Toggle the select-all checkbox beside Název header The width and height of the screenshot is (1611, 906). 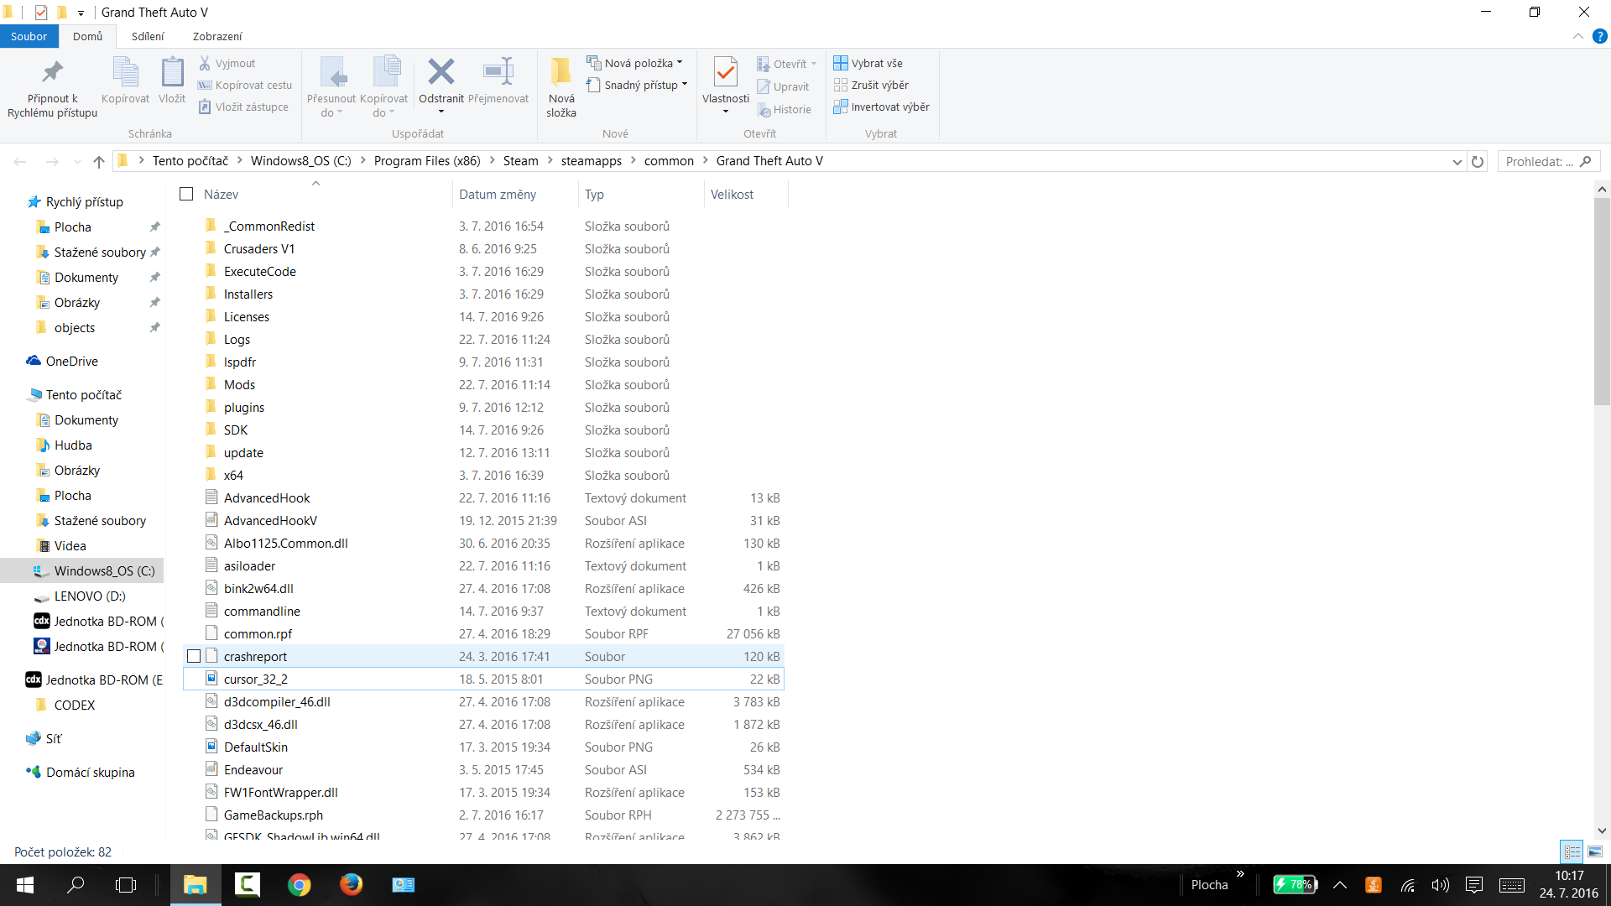click(x=186, y=194)
